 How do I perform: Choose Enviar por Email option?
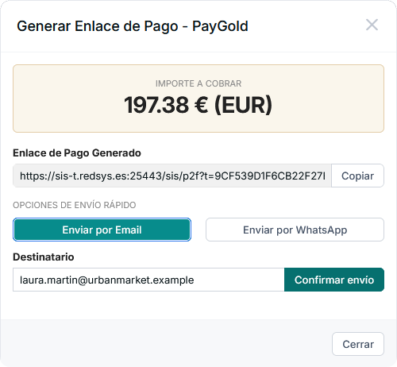[x=102, y=230]
